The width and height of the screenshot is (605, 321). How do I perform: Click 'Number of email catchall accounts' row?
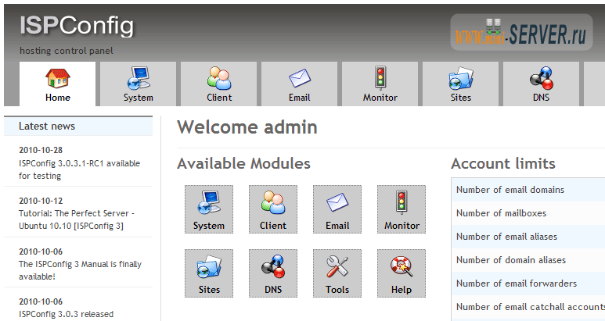pyautogui.click(x=528, y=307)
